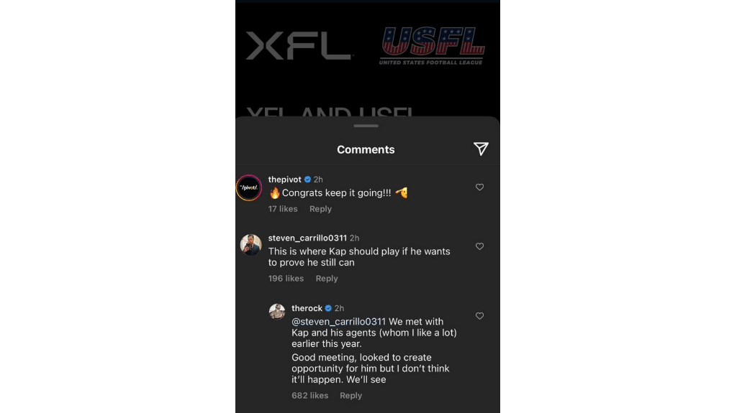Like therock's reply with heart icon
This screenshot has width=737, height=413.
[x=479, y=316]
